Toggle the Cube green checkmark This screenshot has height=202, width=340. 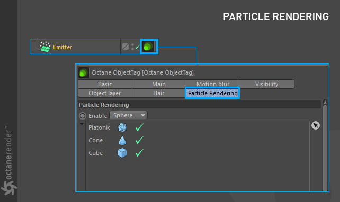coord(139,153)
